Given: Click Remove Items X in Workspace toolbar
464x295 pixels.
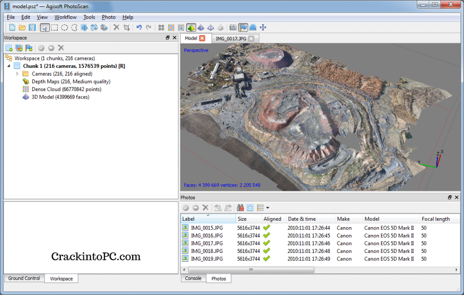Looking at the screenshot, I should pyautogui.click(x=61, y=48).
